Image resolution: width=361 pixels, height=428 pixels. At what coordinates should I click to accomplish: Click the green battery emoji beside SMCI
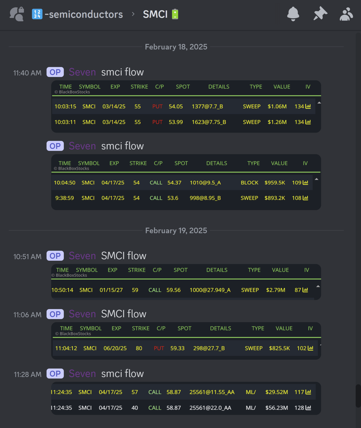click(175, 14)
